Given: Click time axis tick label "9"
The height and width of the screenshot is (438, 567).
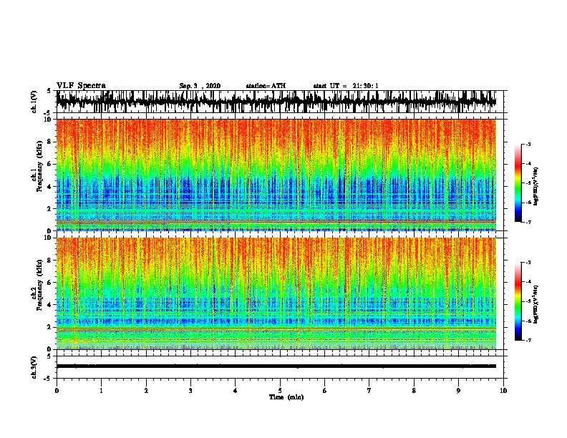Looking at the screenshot, I should (x=458, y=391).
